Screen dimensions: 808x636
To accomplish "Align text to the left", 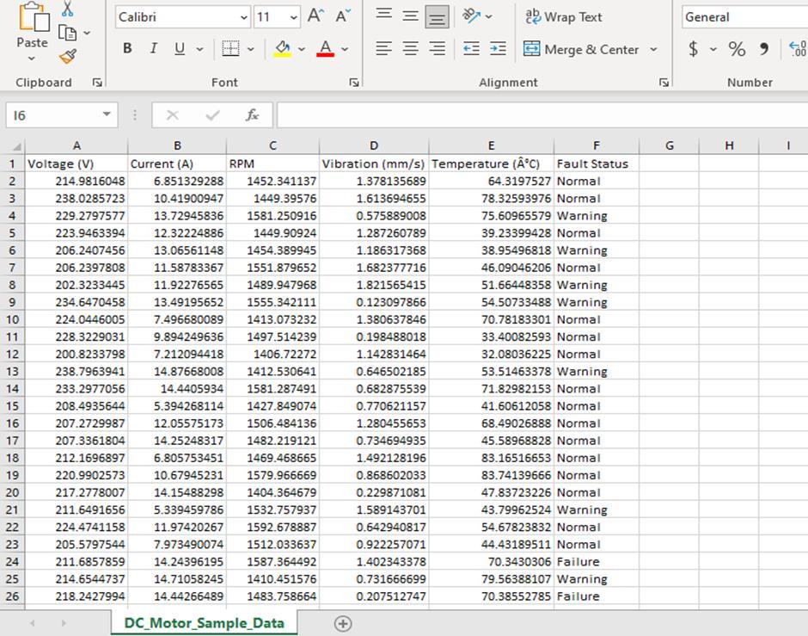I will point(384,49).
